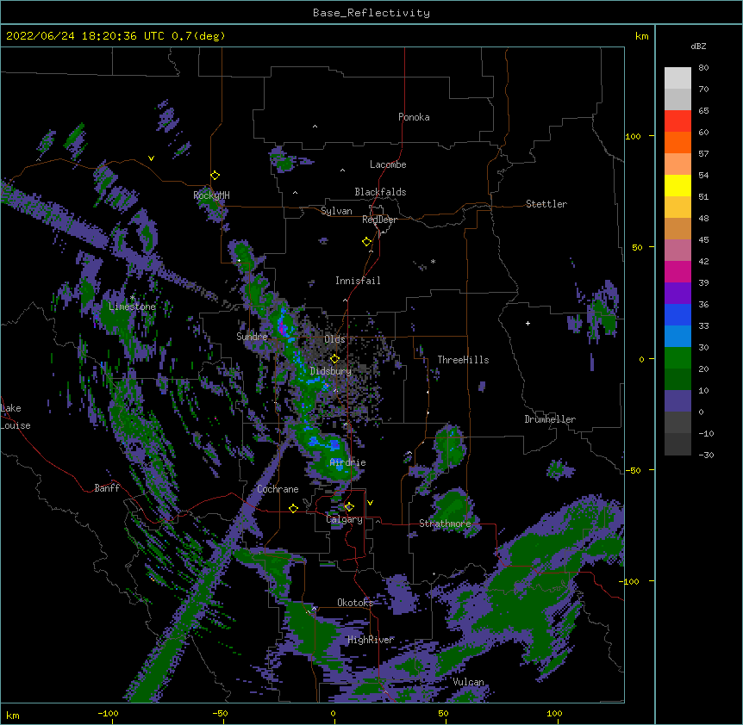
Task: Select the red swatch between 65 and 60
Action: coord(677,121)
